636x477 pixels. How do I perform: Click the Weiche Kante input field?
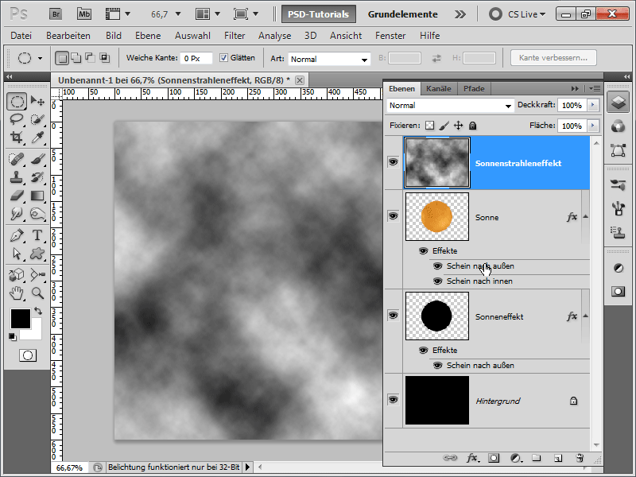tap(196, 58)
